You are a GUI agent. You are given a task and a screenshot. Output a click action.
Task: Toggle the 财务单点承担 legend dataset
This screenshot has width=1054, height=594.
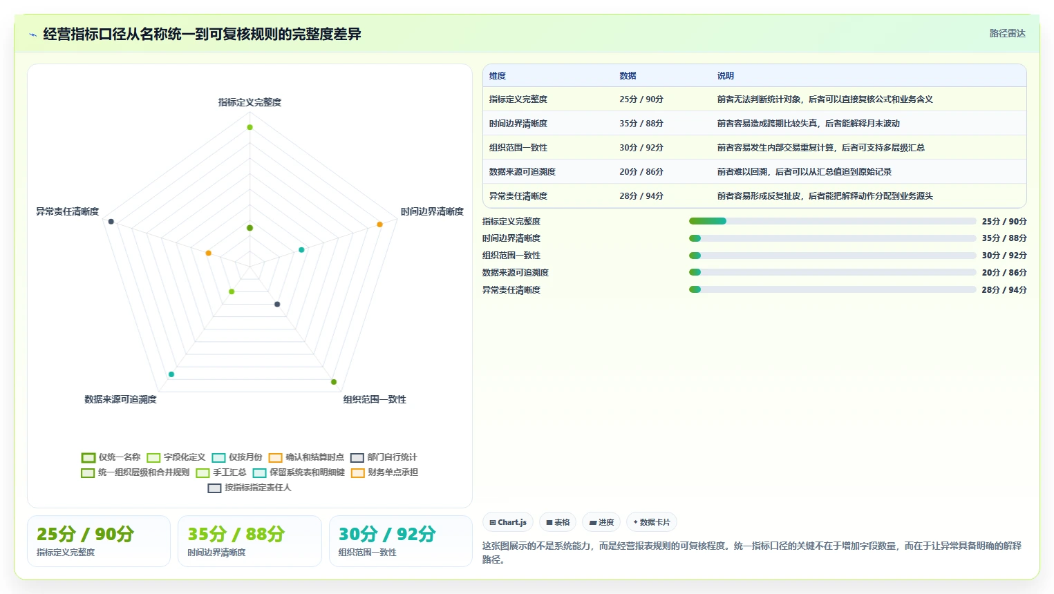click(x=384, y=472)
